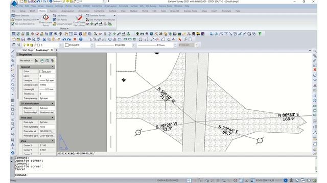Open the COGO menu in menu bar

click(x=86, y=6)
